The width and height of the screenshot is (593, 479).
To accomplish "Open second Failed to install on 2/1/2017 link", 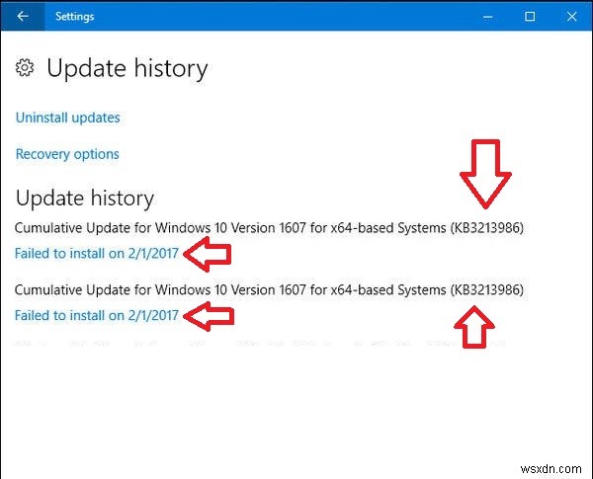I will pyautogui.click(x=97, y=315).
